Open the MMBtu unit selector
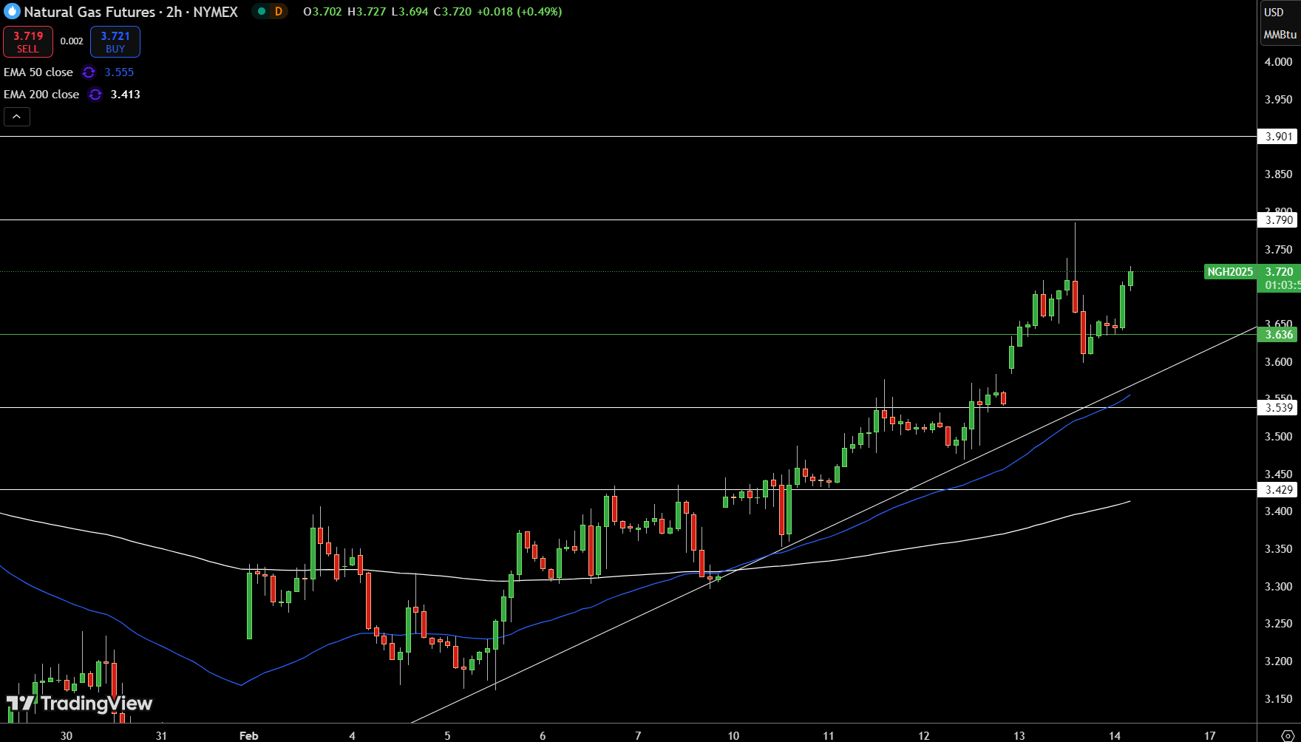 pyautogui.click(x=1280, y=35)
